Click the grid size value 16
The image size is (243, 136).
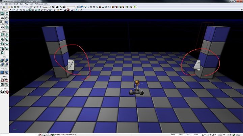tap(205, 135)
